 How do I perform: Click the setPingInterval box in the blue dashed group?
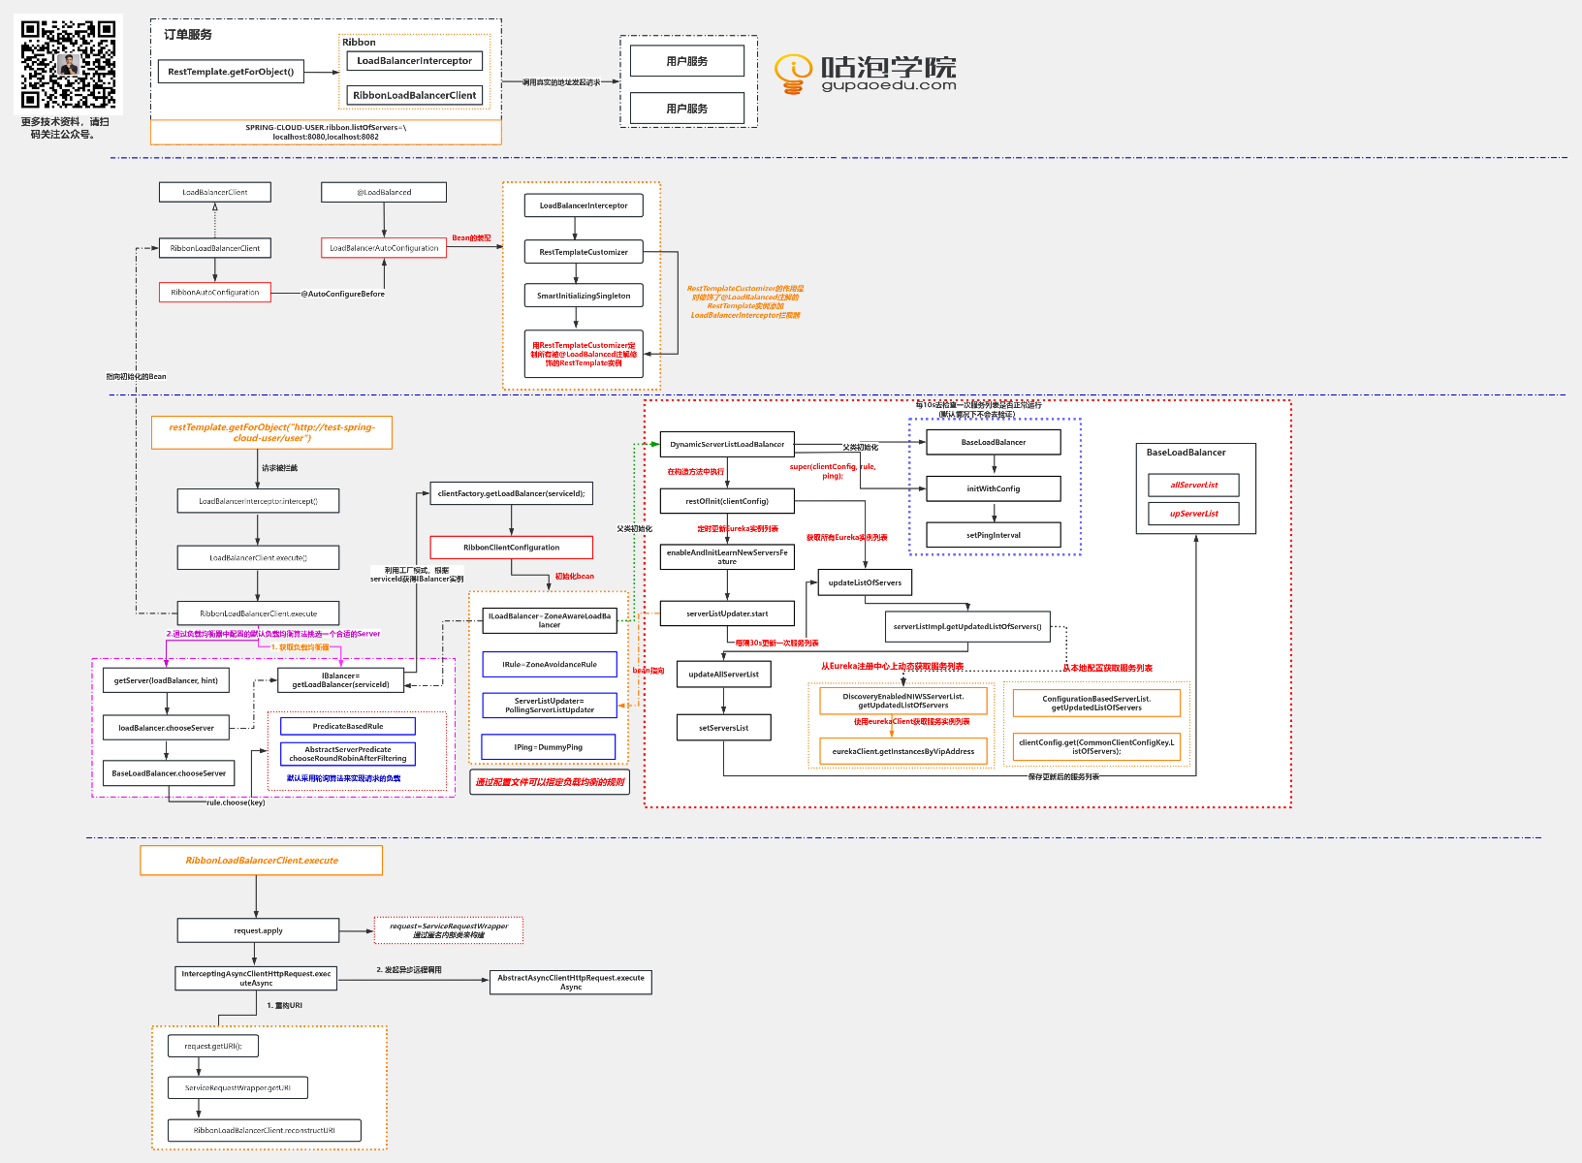coord(994,535)
